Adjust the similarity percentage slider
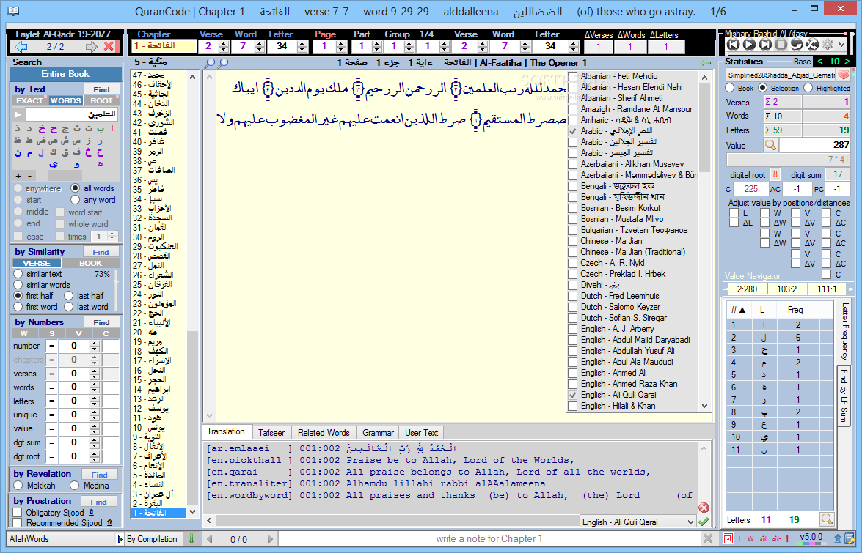The width and height of the screenshot is (862, 553). point(116,289)
